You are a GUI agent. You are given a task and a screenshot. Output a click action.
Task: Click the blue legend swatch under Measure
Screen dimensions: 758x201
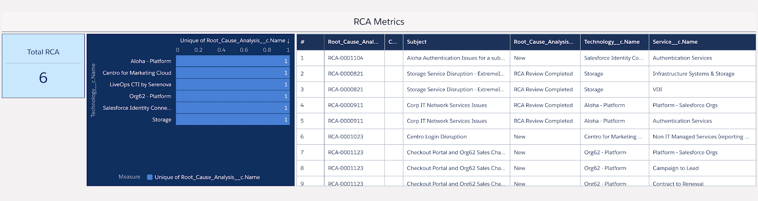click(x=150, y=177)
